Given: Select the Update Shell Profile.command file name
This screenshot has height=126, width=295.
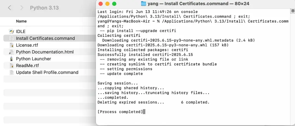Looking at the screenshot, I should (x=47, y=72).
